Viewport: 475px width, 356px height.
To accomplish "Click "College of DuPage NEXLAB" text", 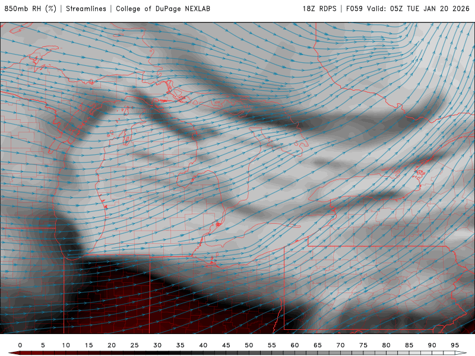I will tap(163, 8).
